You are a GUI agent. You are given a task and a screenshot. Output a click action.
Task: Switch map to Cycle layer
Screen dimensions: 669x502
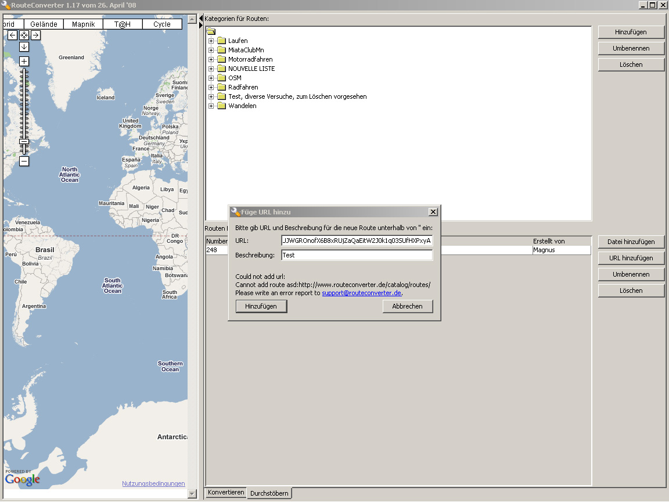point(162,24)
